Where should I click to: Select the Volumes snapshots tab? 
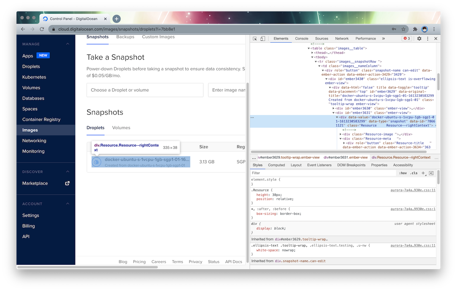pyautogui.click(x=121, y=128)
